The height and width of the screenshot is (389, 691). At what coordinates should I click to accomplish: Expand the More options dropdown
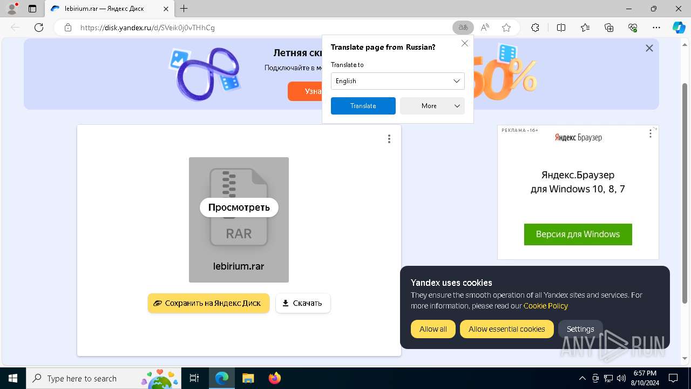pos(432,106)
